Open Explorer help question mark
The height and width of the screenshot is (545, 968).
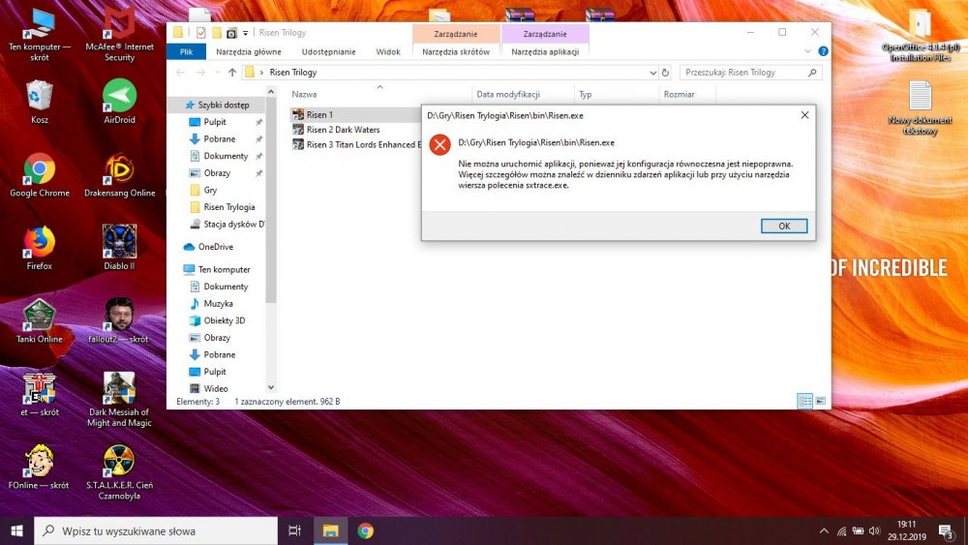(823, 51)
